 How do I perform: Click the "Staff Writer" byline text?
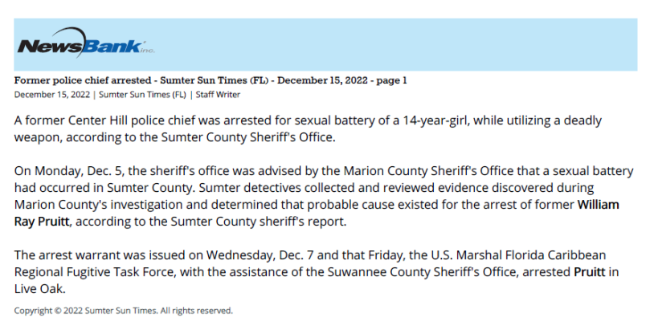(218, 95)
